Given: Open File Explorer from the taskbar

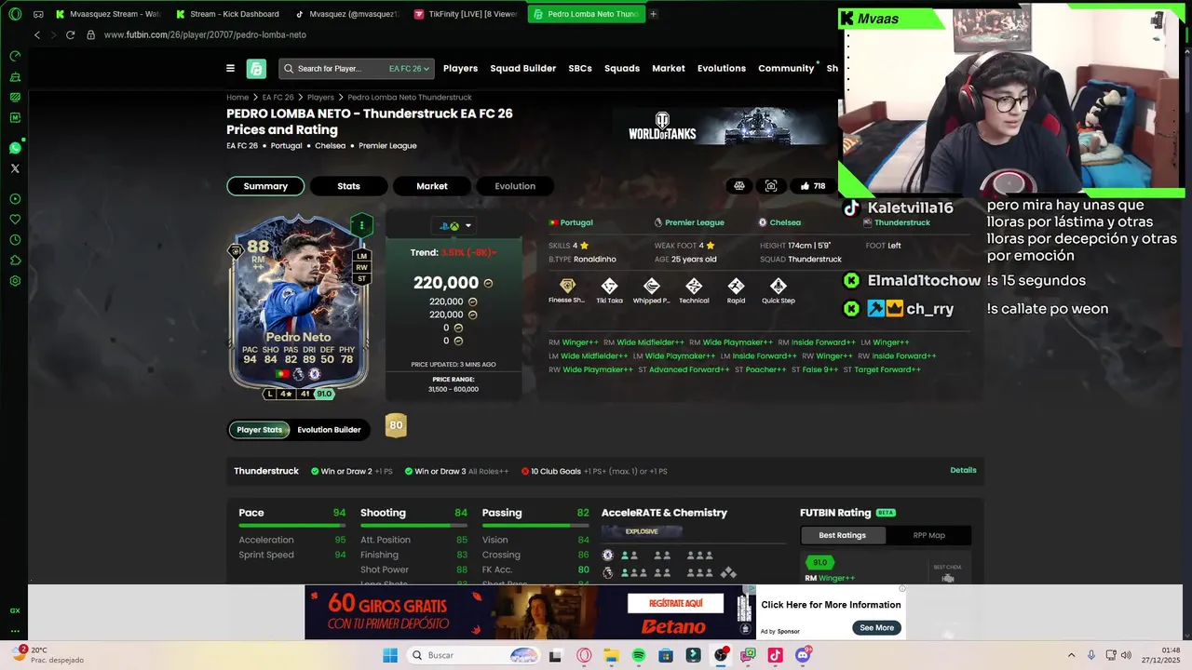Looking at the screenshot, I should (x=611, y=655).
